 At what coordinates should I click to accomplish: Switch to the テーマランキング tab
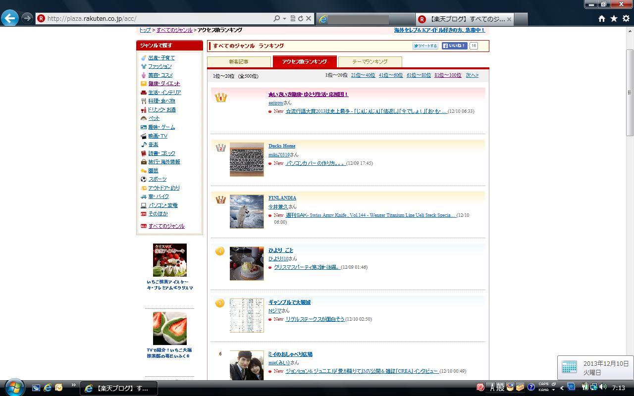pos(370,62)
